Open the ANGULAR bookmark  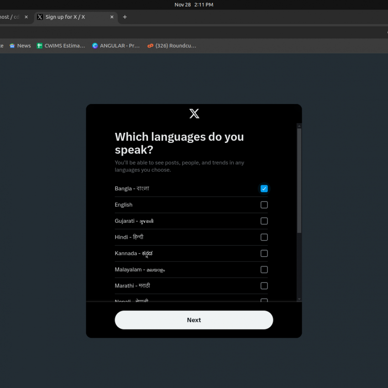[x=116, y=46]
